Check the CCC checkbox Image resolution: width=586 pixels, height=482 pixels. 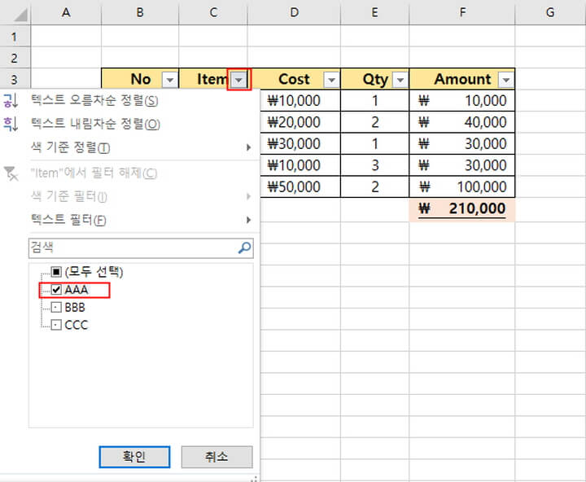tap(56, 325)
